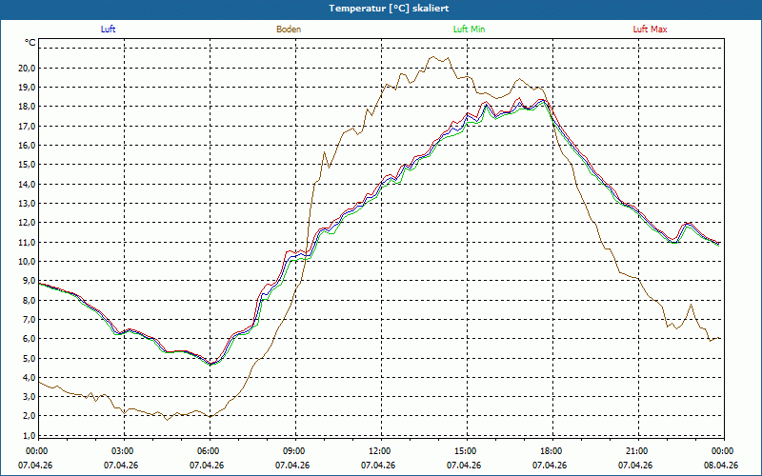Image resolution: width=762 pixels, height=476 pixels.
Task: Click the 00:00 label above 08.04.26
Action: tap(722, 451)
